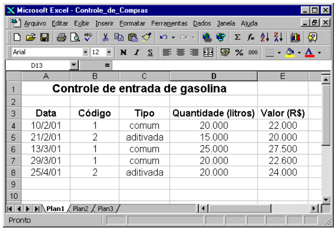Sort descending Z to A
The height and width of the screenshot is (229, 335).
[x=278, y=38]
